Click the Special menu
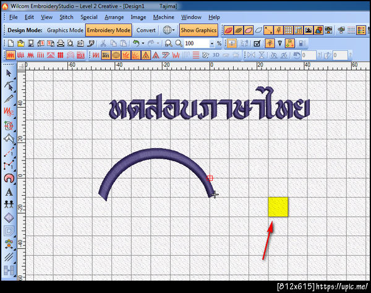371x293 pixels. coord(89,17)
